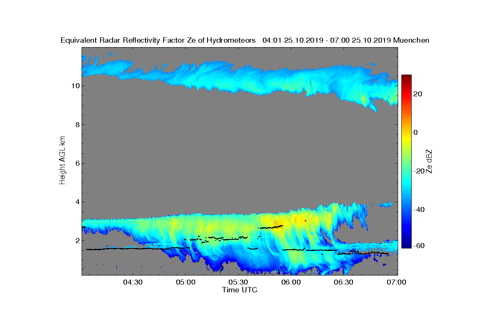Click the 'Ze dBZ' colorbar label
Screen dimensions: 492x328
pos(430,161)
